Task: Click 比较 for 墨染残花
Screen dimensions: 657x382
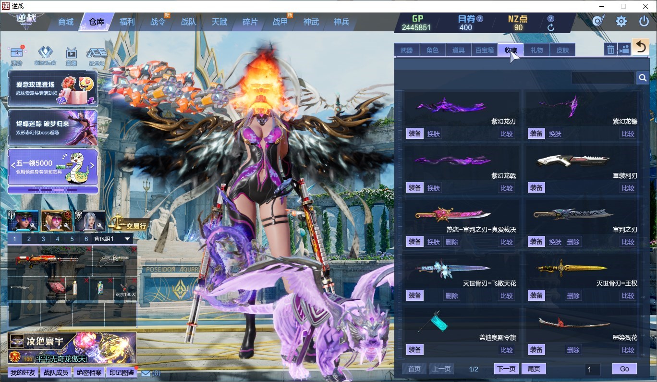Action: [x=628, y=349]
